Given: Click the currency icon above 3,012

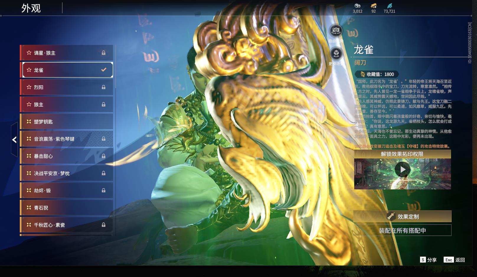Looking at the screenshot, I should (357, 6).
